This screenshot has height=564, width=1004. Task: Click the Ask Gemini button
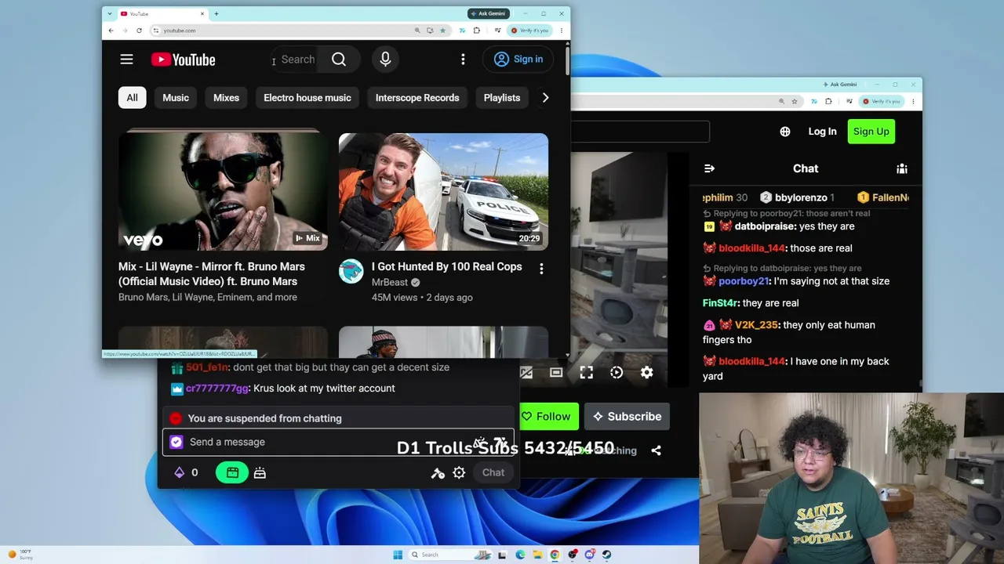point(489,13)
